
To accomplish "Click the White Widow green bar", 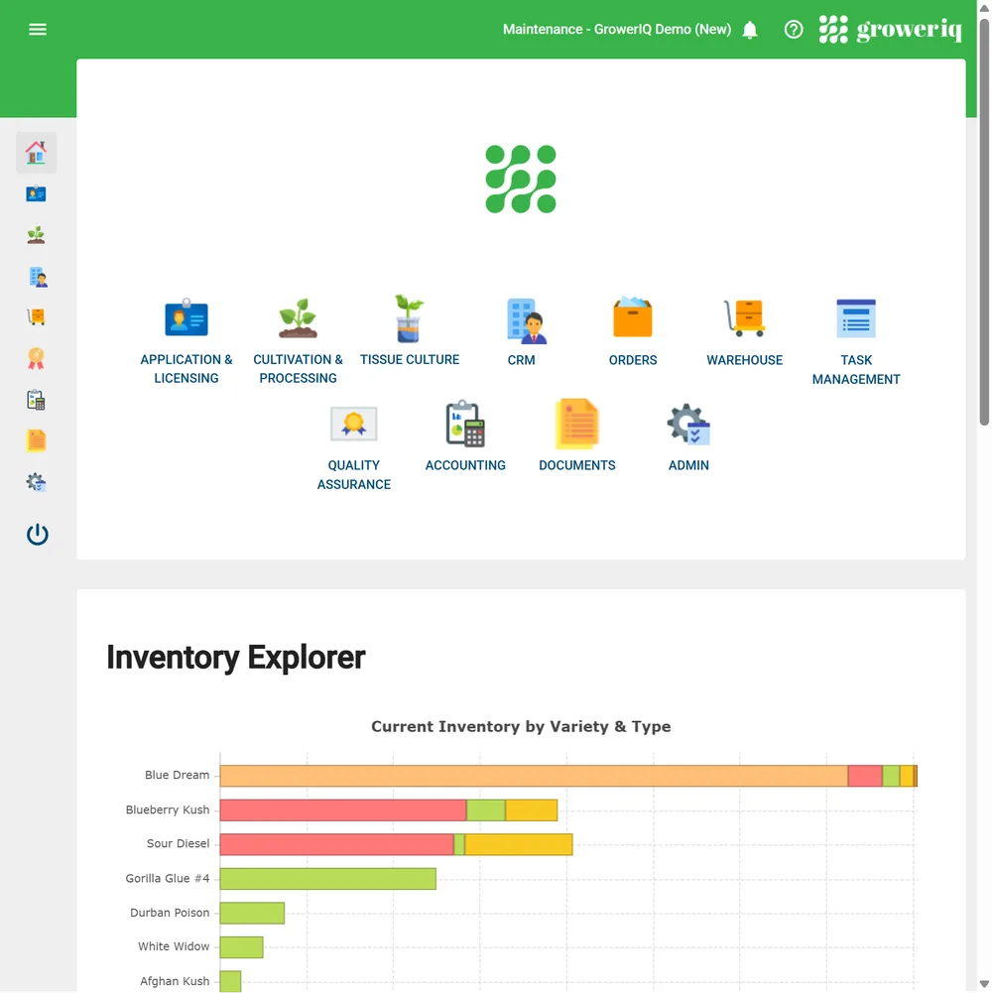I will point(241,947).
